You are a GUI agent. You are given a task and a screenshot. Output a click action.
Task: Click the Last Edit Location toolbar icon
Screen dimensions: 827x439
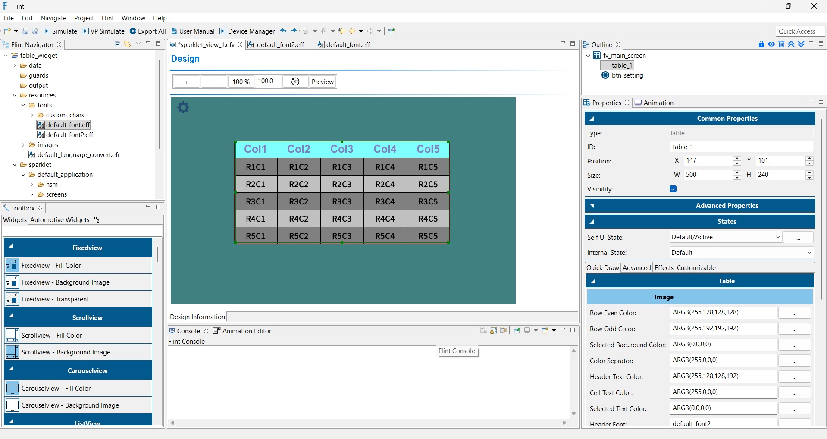coord(342,31)
